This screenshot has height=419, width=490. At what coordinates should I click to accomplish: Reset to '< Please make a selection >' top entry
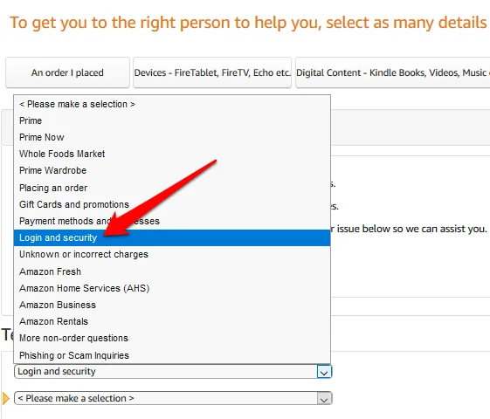click(172, 104)
